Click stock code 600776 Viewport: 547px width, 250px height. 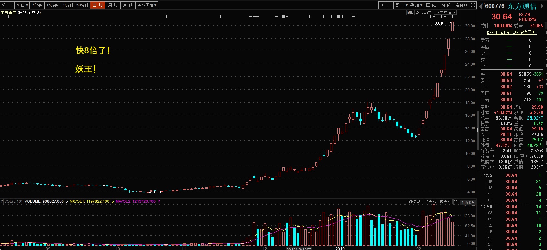click(x=495, y=6)
